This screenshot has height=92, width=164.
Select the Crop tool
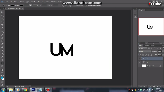(2, 25)
